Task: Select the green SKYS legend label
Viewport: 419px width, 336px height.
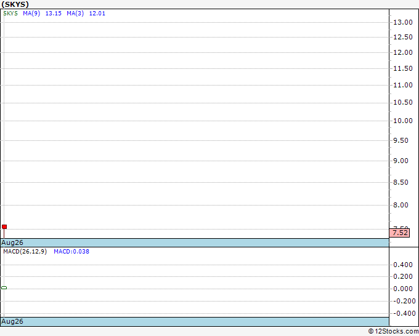Action: 10,14
